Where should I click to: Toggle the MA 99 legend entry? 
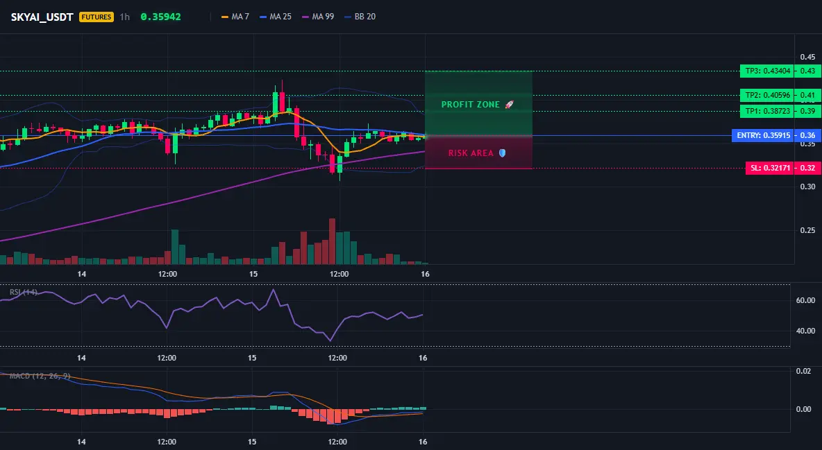click(x=318, y=17)
